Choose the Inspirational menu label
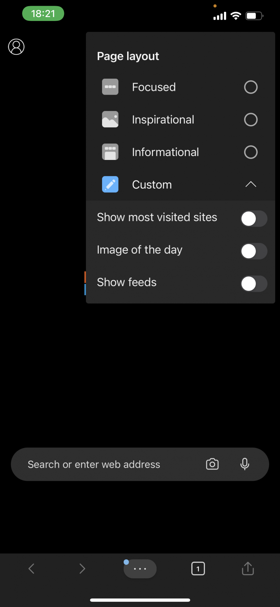Viewport: 280px width, 607px height. [163, 120]
